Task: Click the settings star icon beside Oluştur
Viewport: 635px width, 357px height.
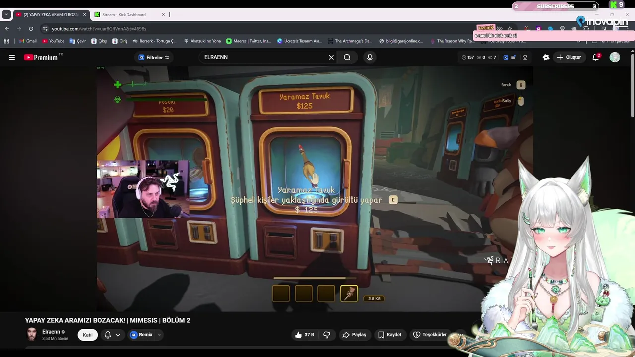Action: click(546, 57)
